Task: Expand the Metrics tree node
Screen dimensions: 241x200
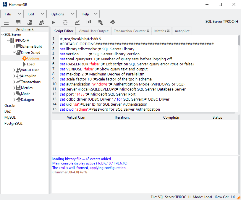Action: [14, 88]
